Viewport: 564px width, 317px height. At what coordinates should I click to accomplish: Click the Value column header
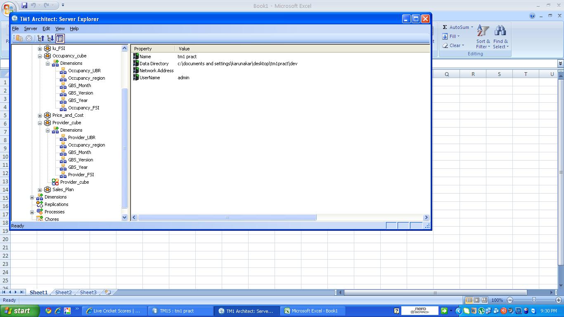(302, 49)
